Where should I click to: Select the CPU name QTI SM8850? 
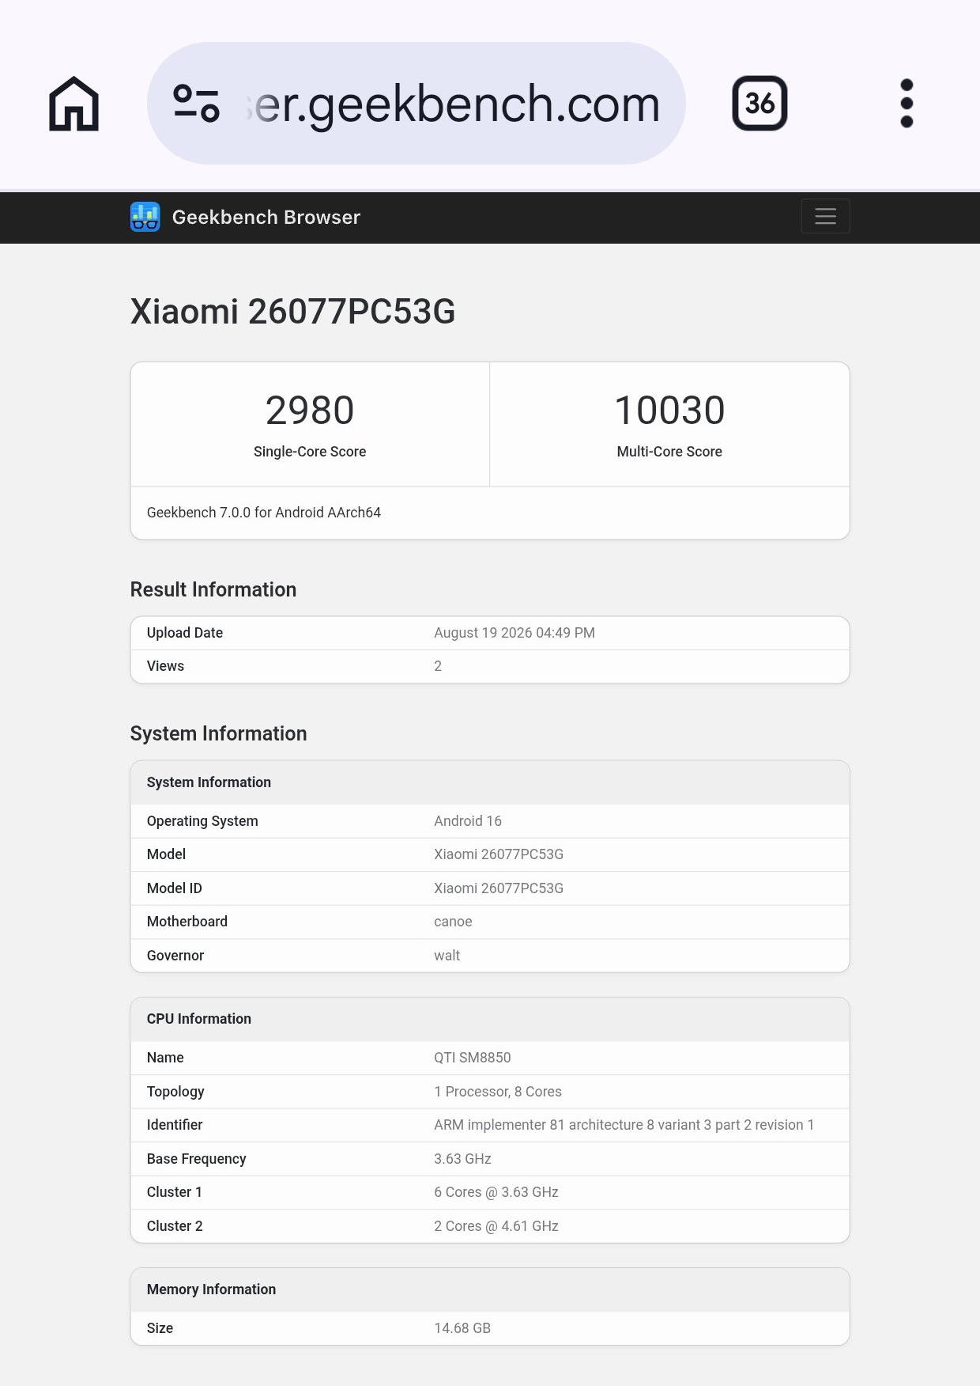(x=473, y=1058)
